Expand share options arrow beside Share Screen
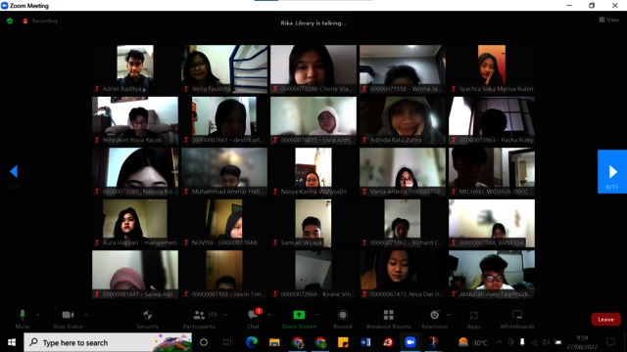 click(317, 315)
